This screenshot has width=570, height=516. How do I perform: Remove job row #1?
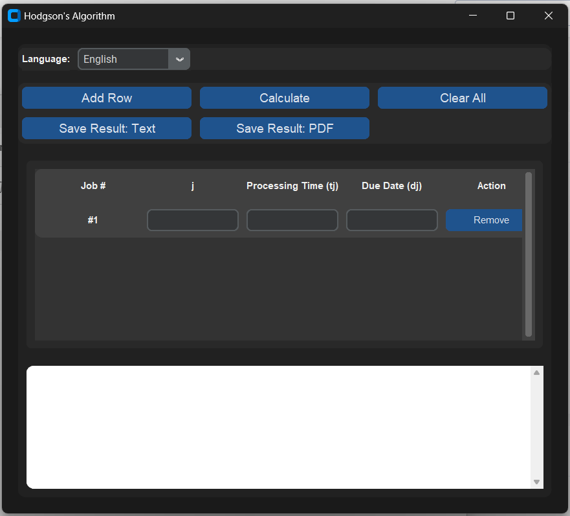point(484,220)
